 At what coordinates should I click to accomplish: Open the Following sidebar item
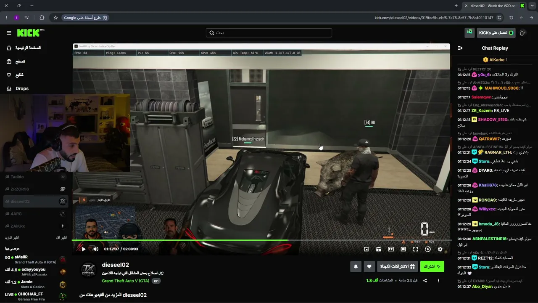tap(15, 75)
